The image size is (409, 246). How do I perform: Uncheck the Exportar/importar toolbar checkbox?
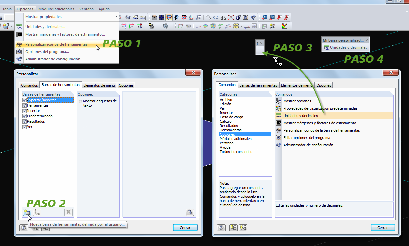coord(24,100)
